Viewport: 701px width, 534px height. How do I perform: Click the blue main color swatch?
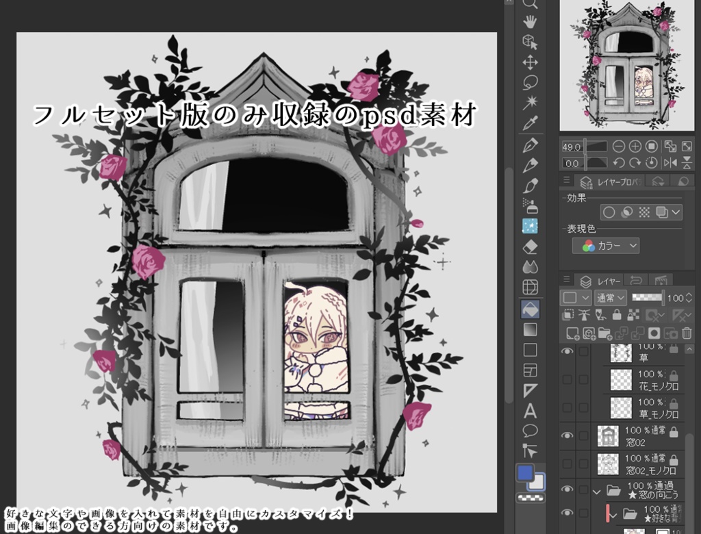coord(525,473)
